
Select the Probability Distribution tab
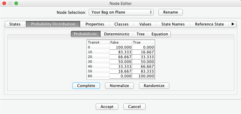pyautogui.click(x=53, y=24)
